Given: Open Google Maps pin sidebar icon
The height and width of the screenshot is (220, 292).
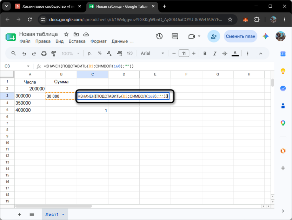Looking at the screenshot, I should (283, 123).
